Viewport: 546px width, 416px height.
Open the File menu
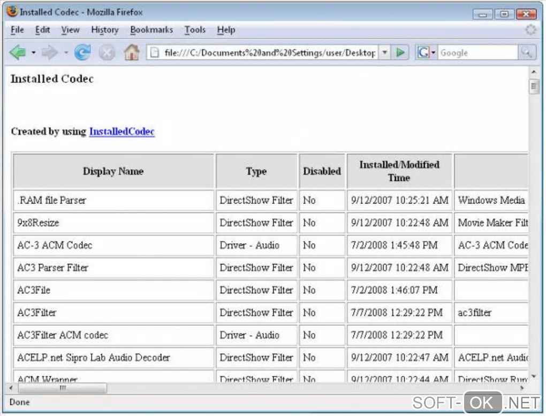[17, 30]
